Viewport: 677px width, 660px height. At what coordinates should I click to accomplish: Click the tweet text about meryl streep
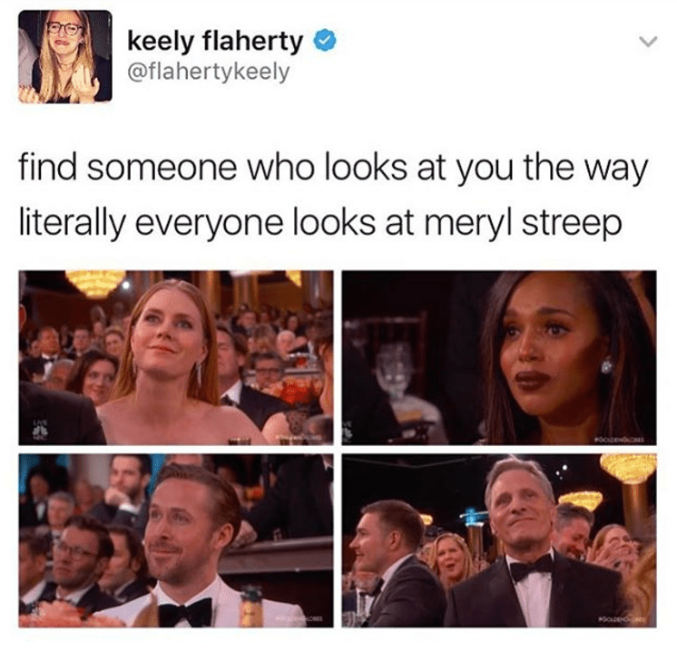333,196
